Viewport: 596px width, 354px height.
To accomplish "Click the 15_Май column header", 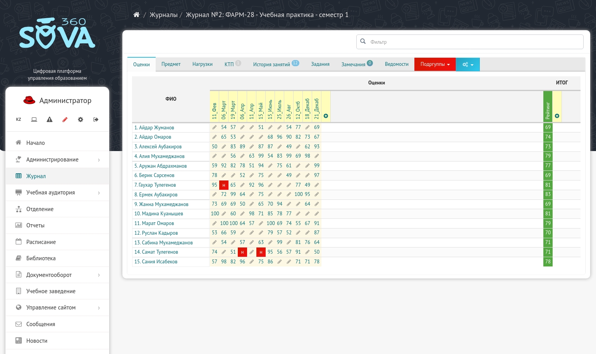I will [261, 107].
